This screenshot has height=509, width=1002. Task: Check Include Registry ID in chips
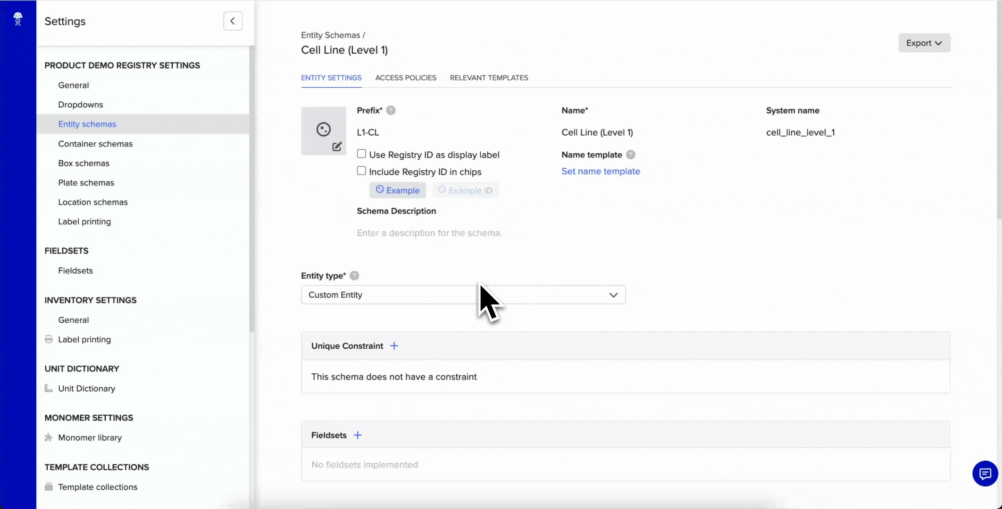(x=361, y=171)
